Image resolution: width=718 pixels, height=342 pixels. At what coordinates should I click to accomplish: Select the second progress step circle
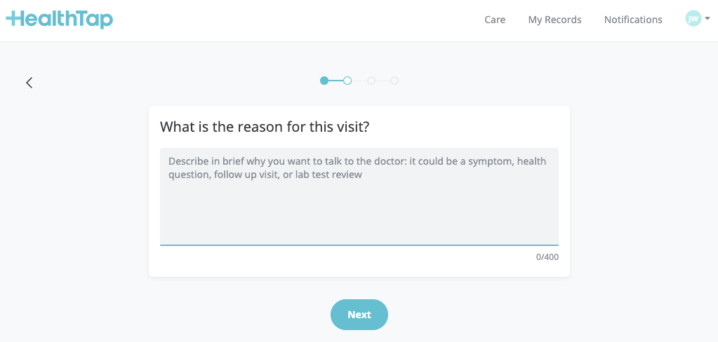[x=347, y=81]
